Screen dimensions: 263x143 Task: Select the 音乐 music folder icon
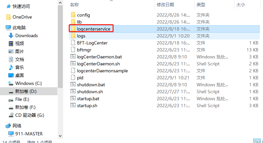11,67
